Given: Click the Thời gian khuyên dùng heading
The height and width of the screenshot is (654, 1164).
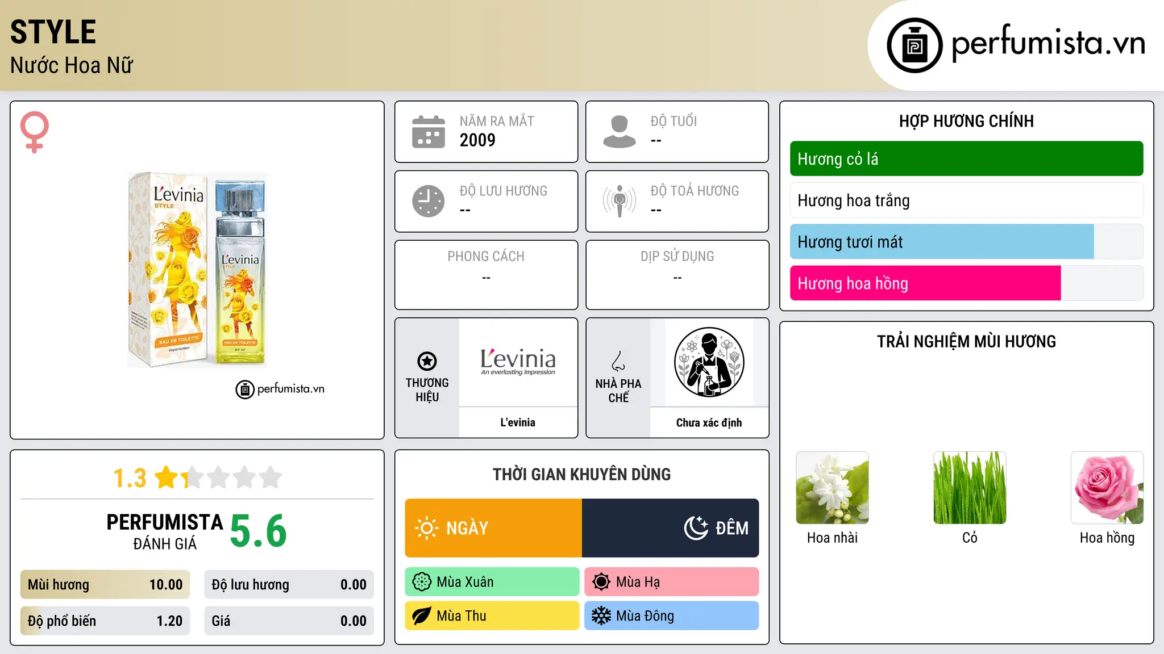Looking at the screenshot, I should pyautogui.click(x=582, y=474).
